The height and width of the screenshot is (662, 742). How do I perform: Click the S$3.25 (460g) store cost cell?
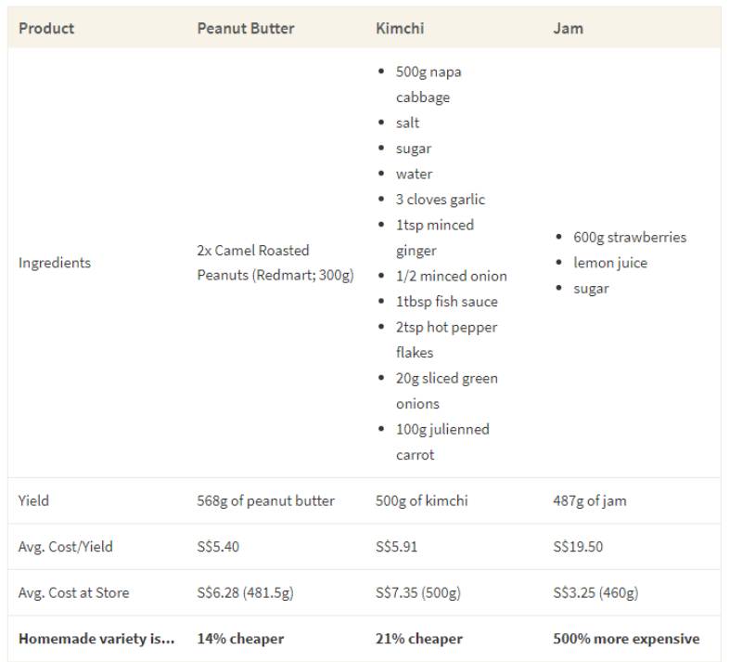pos(595,592)
